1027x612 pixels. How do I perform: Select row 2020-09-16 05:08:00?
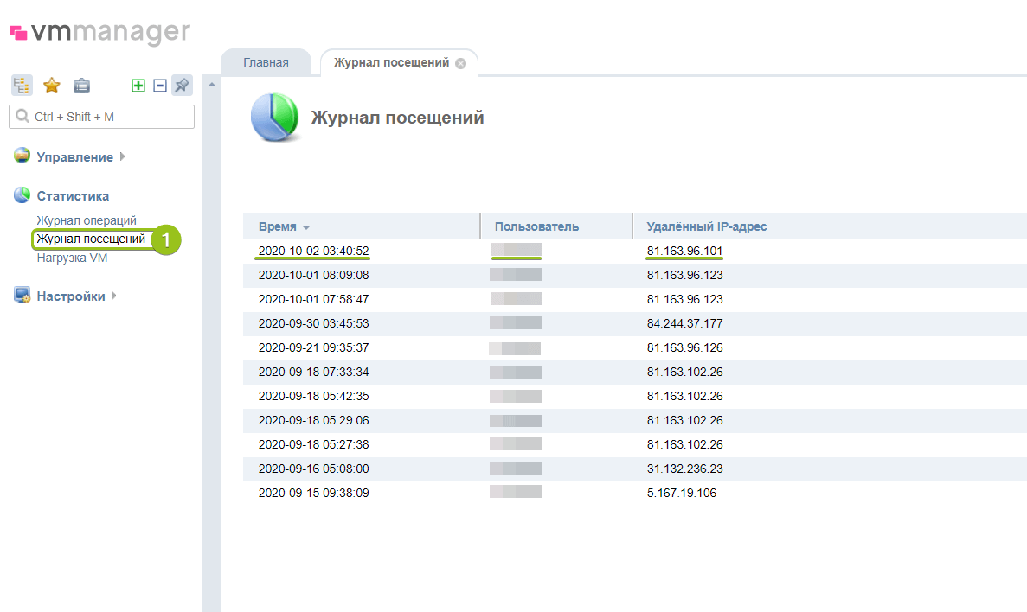[x=635, y=469]
